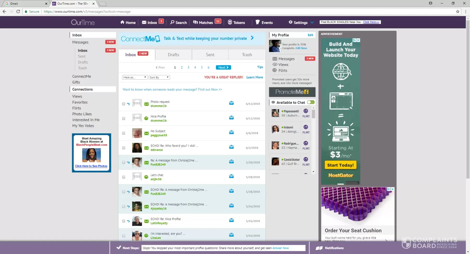Check the ddlvance message checkbox
The width and height of the screenshot is (470, 254).
point(124,148)
